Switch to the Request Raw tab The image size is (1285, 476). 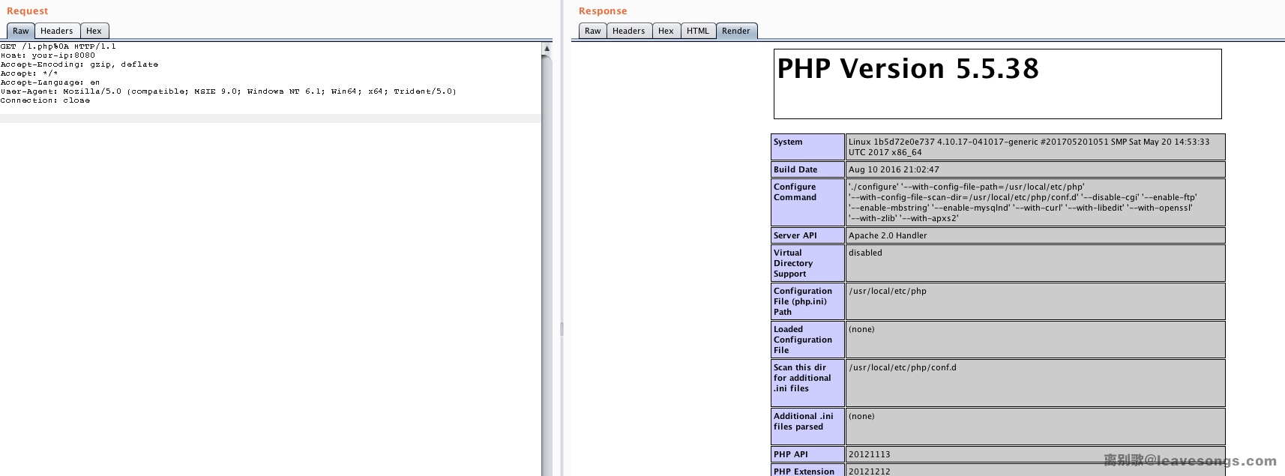pyautogui.click(x=20, y=31)
